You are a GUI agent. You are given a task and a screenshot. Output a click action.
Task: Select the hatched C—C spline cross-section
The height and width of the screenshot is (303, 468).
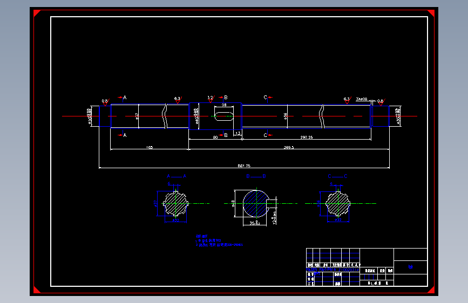click(338, 204)
